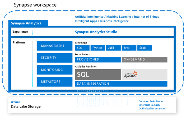
Task: Click the Apache Spark logo
Action: click(x=131, y=75)
